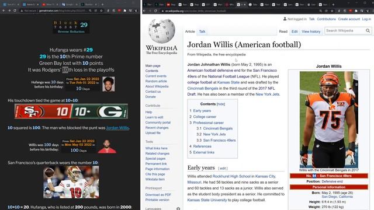Select the Article tab
374x210 pixels.
point(190,32)
